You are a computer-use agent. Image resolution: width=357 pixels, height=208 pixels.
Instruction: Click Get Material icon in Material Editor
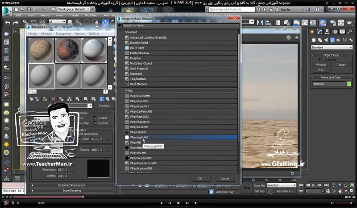[x=31, y=99]
